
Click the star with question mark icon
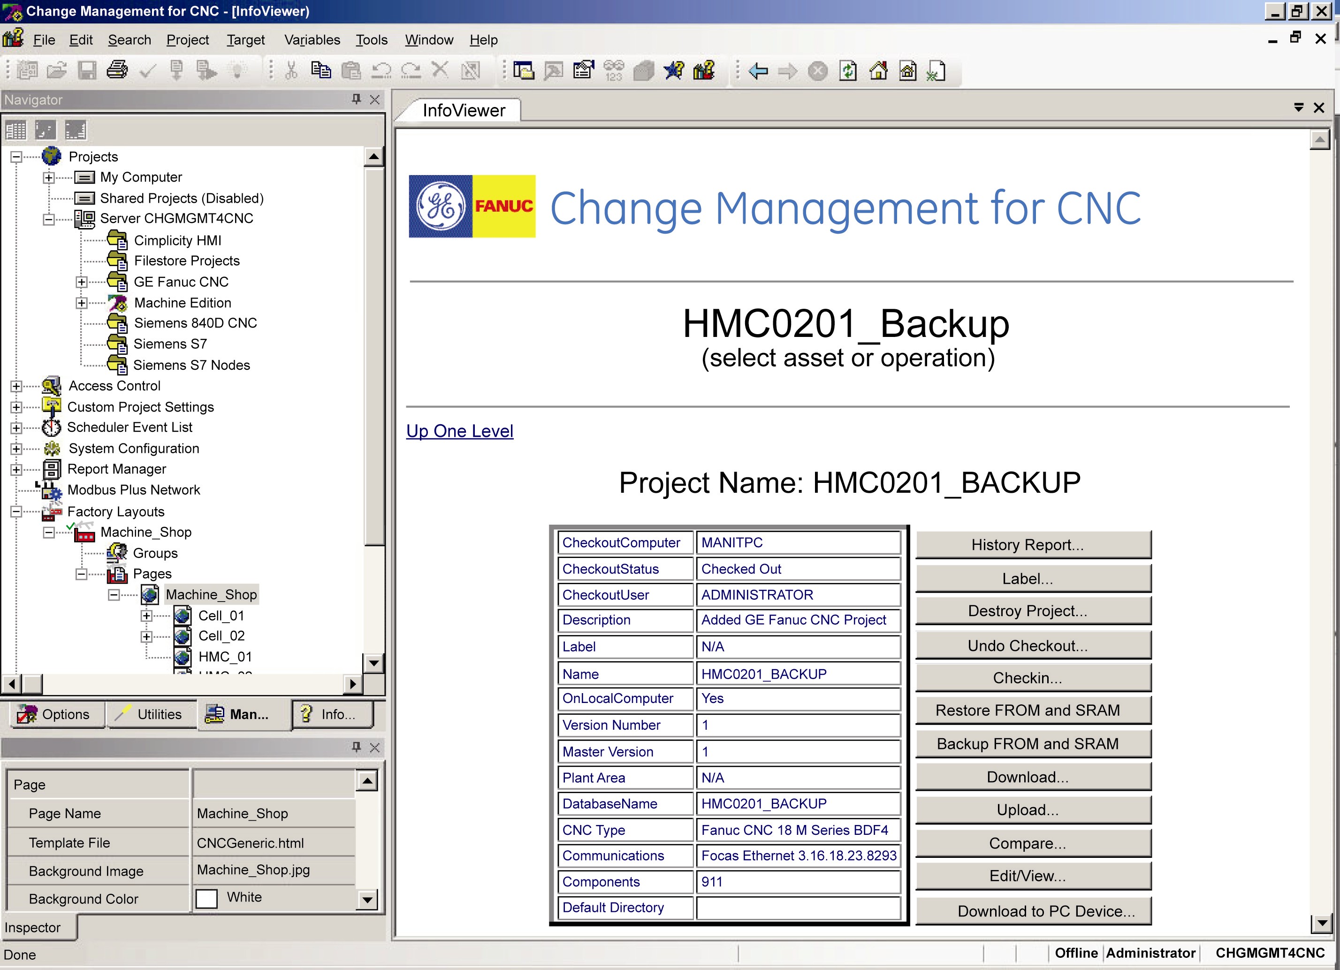pyautogui.click(x=674, y=70)
